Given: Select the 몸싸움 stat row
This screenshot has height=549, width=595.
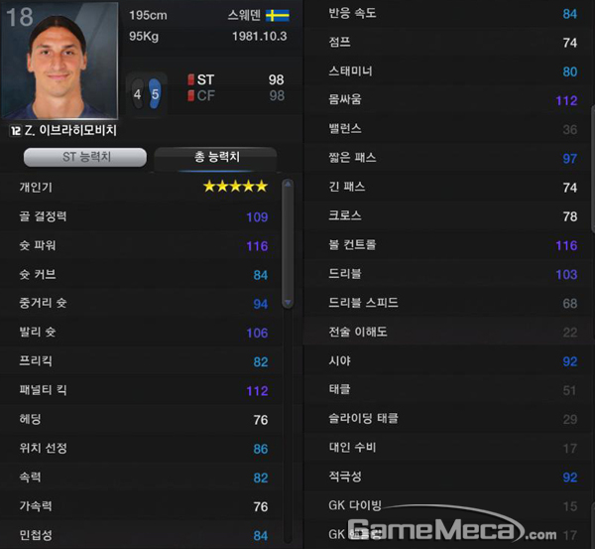Looking at the screenshot, I should [x=448, y=100].
